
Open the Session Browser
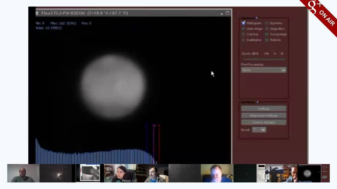264,122
